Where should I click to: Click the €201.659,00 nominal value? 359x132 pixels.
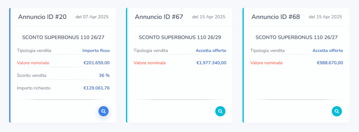pyautogui.click(x=97, y=63)
